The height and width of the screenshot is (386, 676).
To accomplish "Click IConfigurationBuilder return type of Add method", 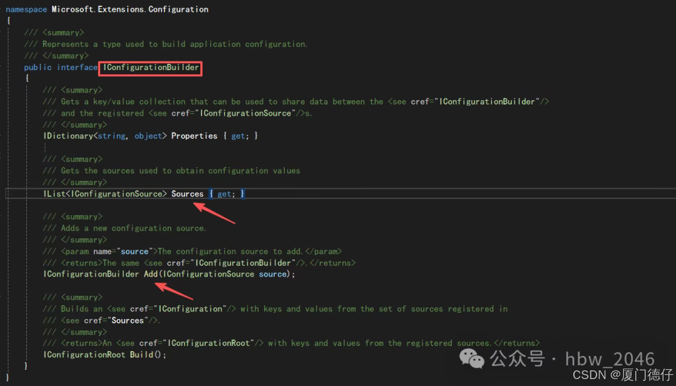I will 91,274.
